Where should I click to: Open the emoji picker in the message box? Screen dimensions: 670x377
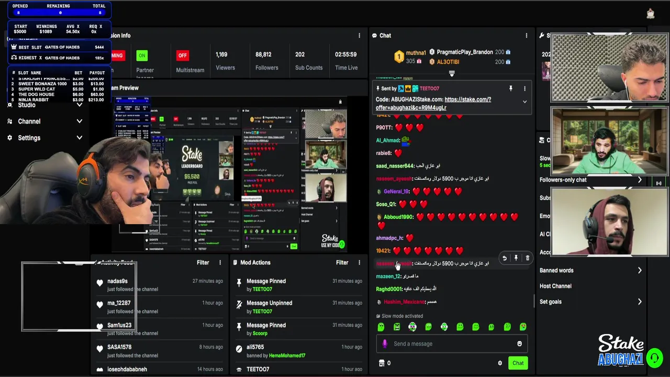click(x=519, y=344)
